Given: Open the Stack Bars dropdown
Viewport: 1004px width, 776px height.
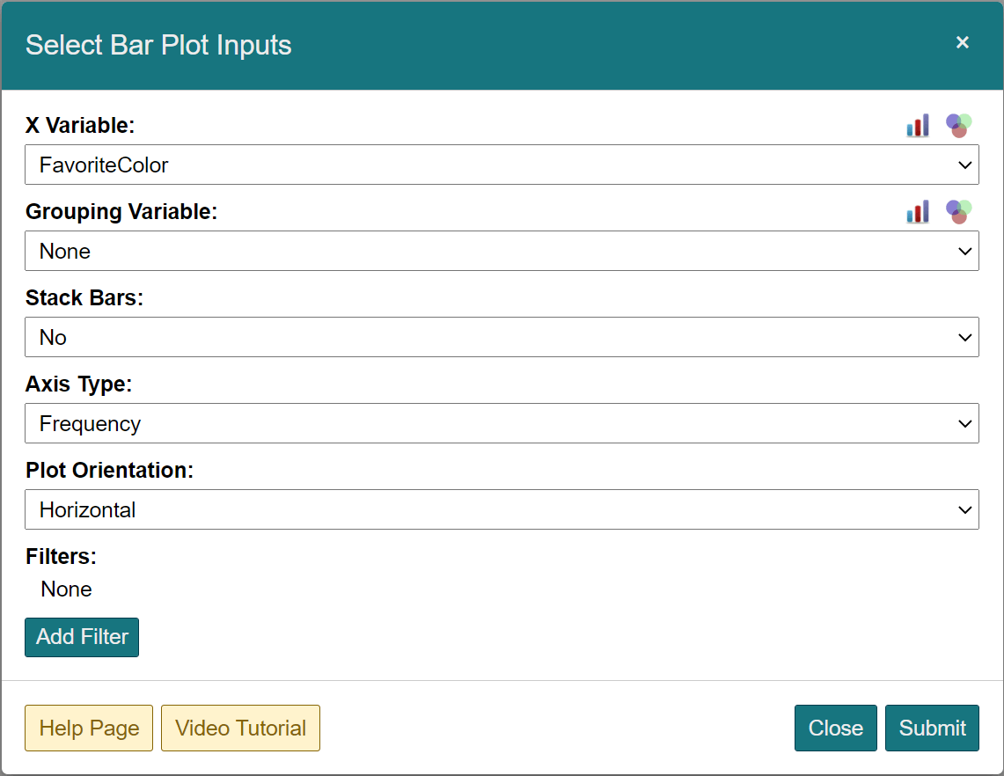Looking at the screenshot, I should pyautogui.click(x=502, y=337).
